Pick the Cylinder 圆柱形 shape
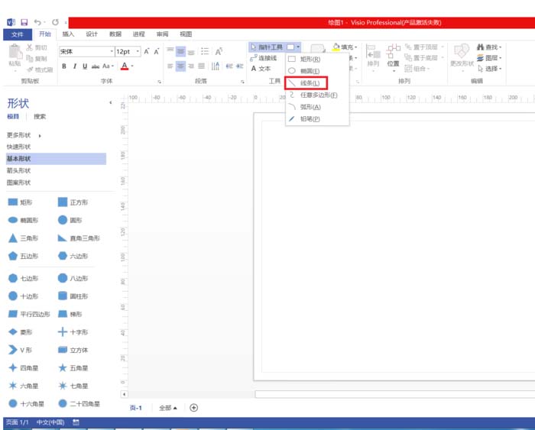This screenshot has height=430, width=535. (x=73, y=296)
